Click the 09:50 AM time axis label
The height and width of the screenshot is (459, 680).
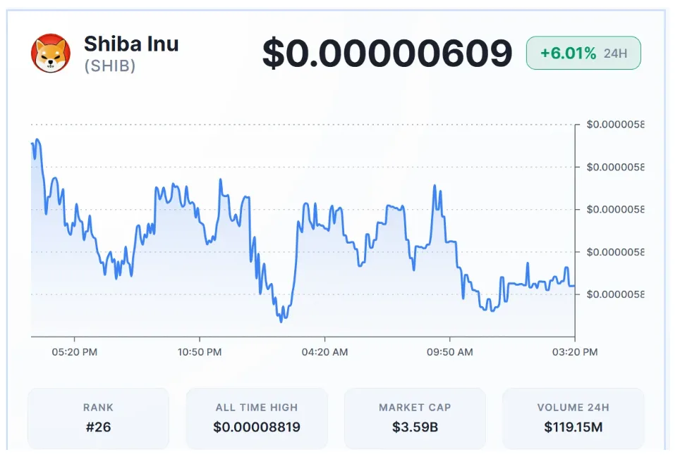pyautogui.click(x=450, y=352)
